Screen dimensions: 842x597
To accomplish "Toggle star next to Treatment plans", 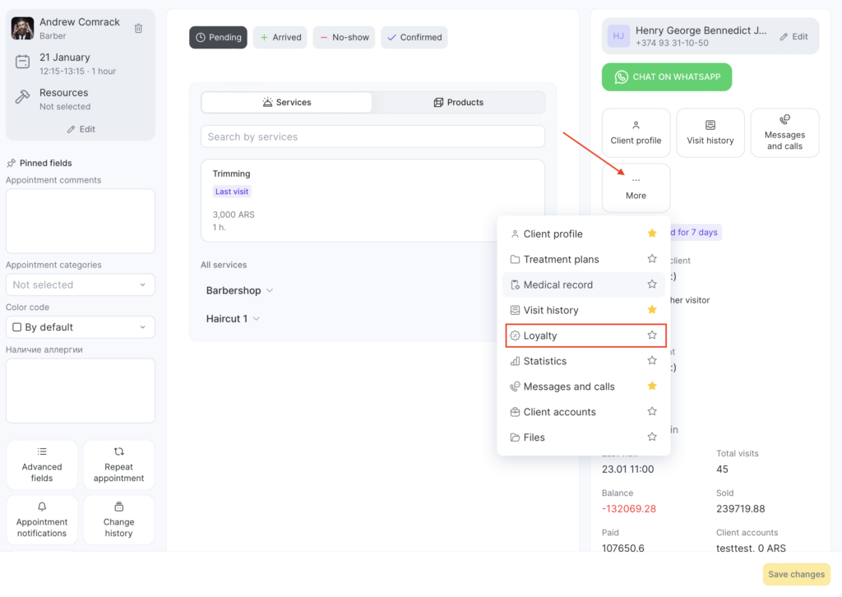I will coord(652,259).
